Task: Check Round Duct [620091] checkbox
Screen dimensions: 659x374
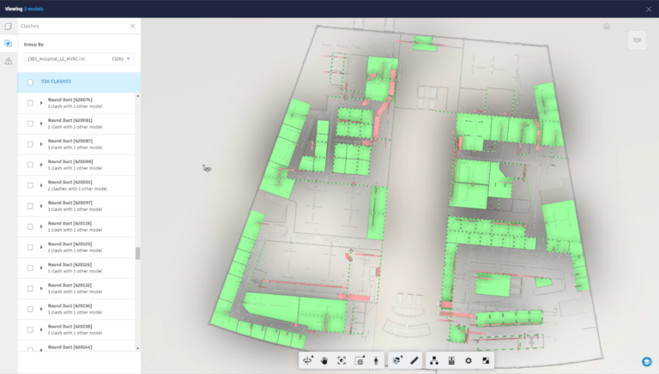Action: click(x=30, y=185)
